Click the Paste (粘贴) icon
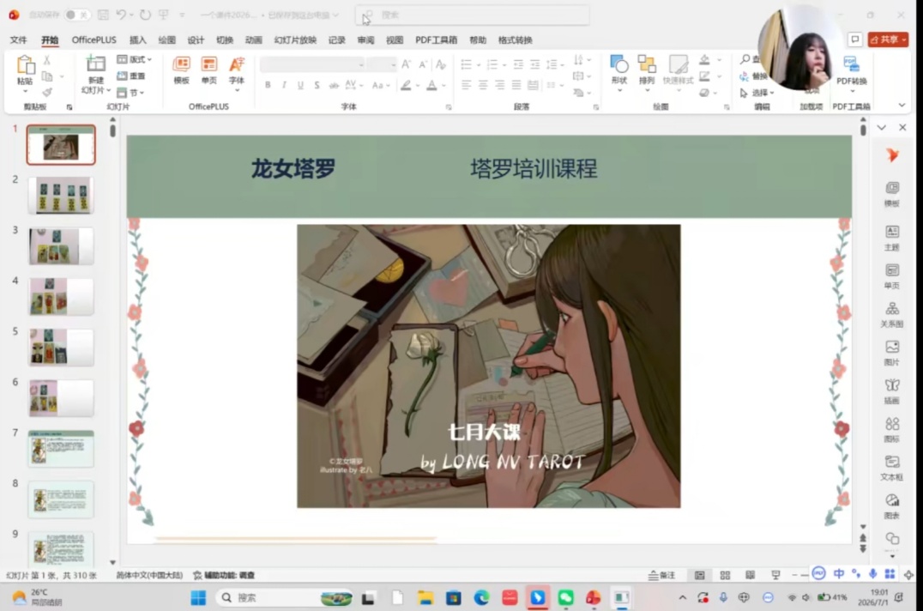Screen dimensions: 923x611 tap(25, 64)
